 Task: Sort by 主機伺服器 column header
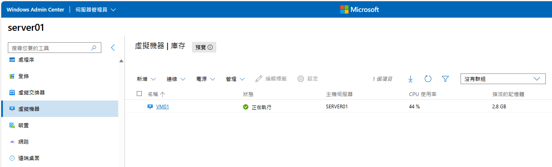[x=339, y=94]
